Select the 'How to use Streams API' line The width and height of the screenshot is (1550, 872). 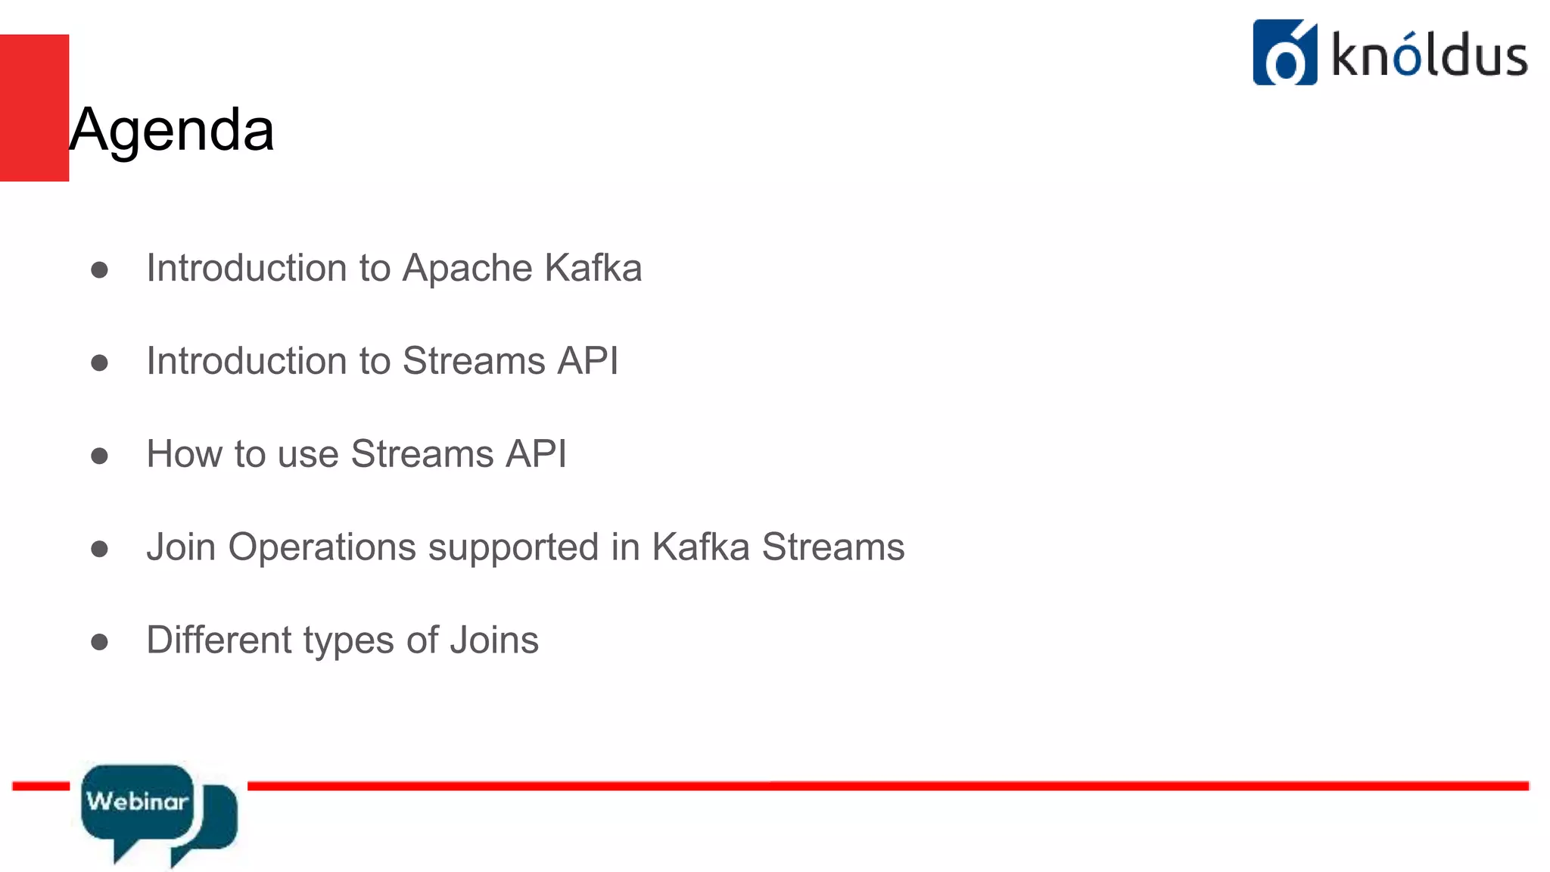click(x=356, y=454)
